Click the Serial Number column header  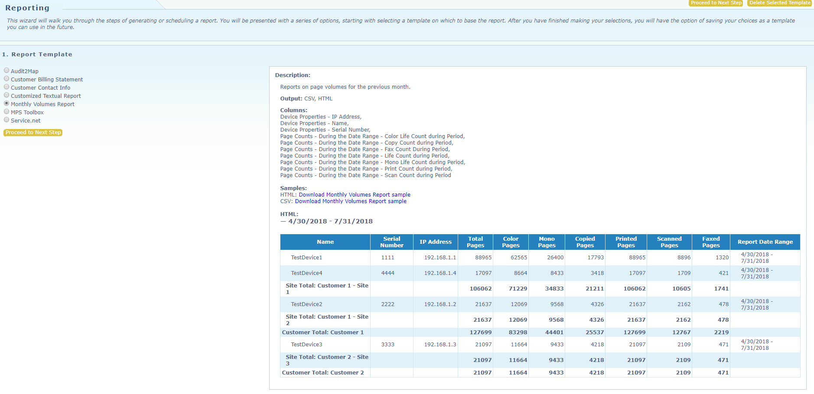point(392,242)
